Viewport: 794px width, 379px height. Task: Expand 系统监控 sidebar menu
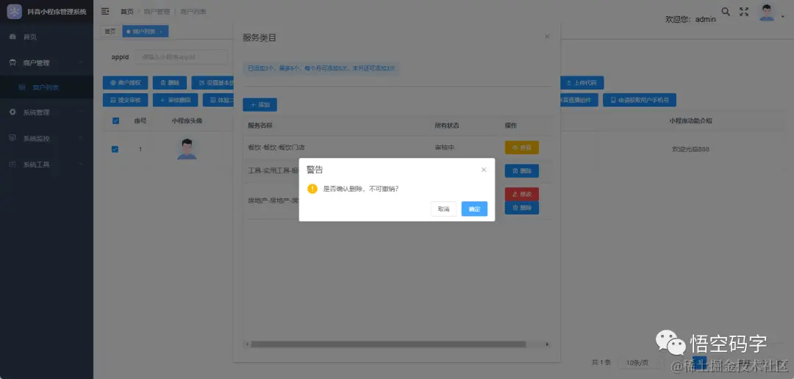46,138
